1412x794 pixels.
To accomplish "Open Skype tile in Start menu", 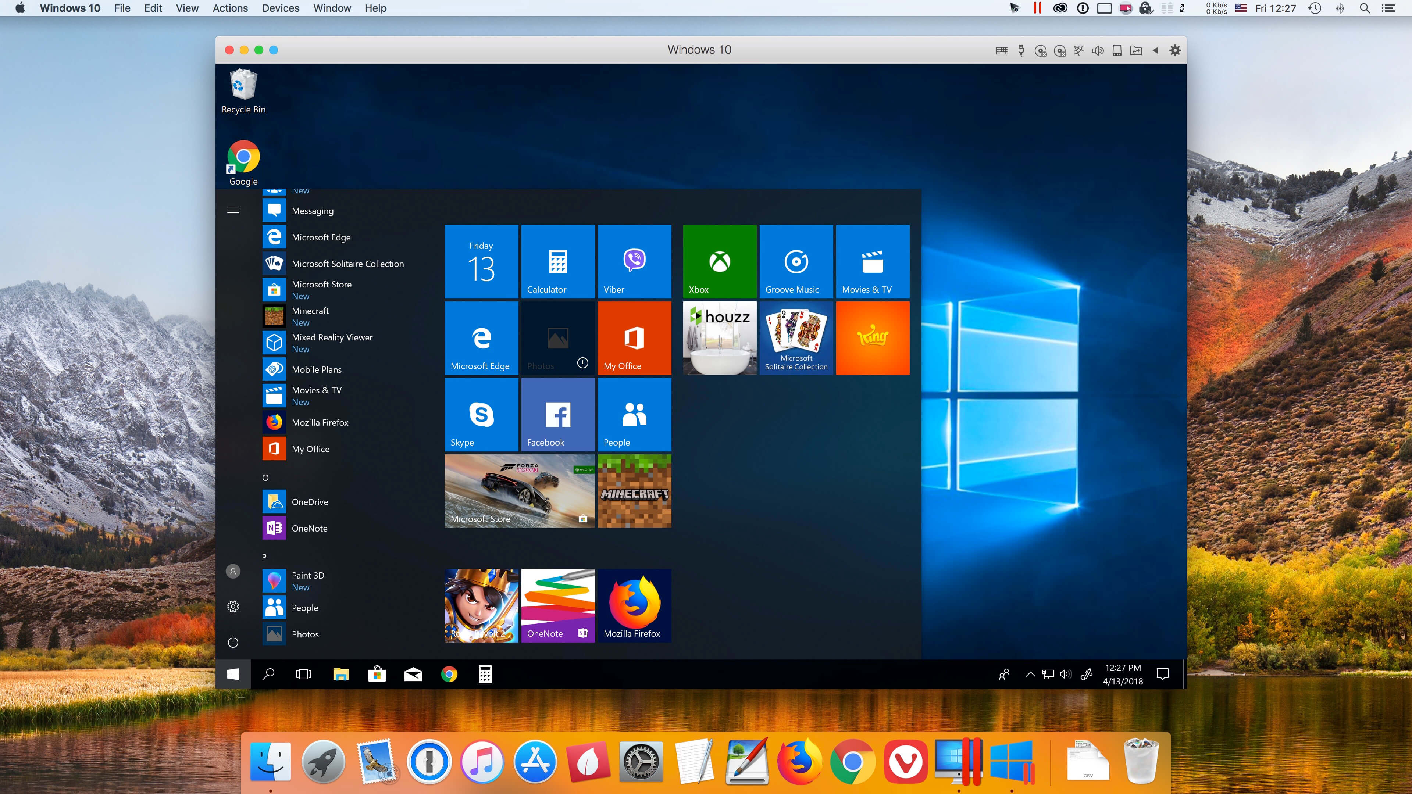I will click(x=481, y=414).
